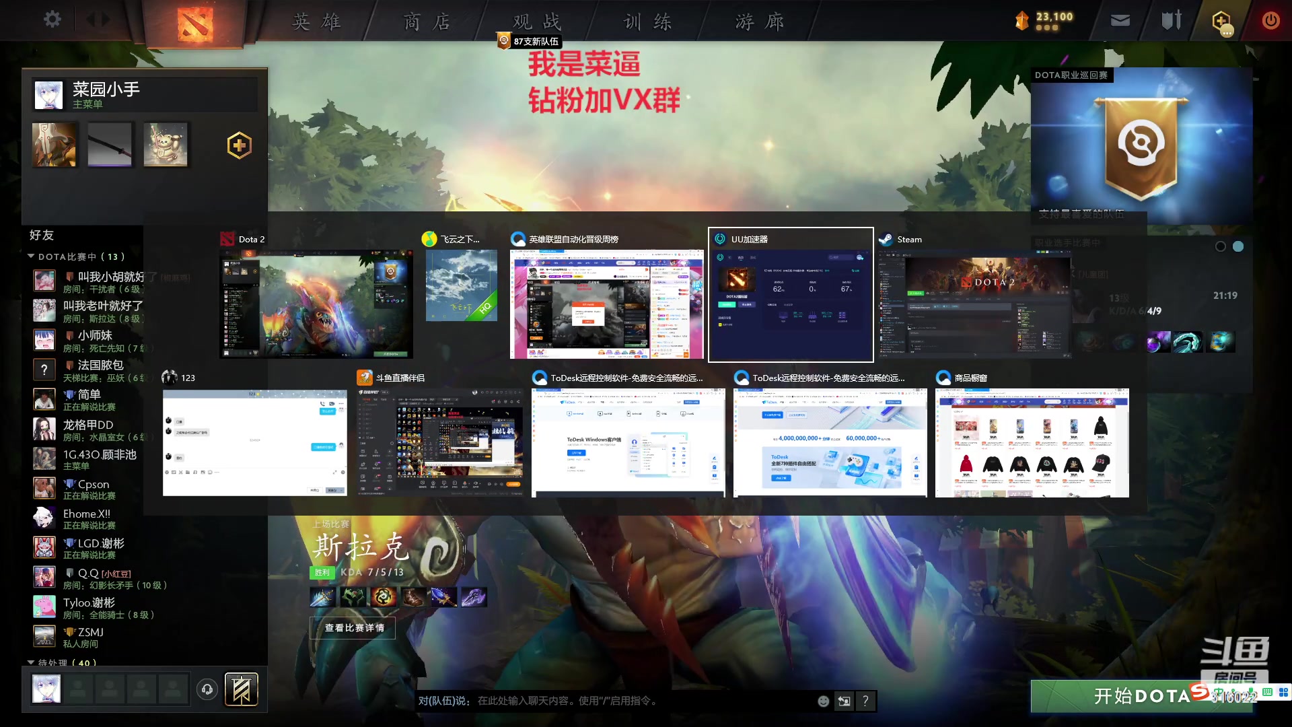The height and width of the screenshot is (727, 1292).
Task: Switch to the 飞云之下 window thumbnail
Action: [462, 285]
